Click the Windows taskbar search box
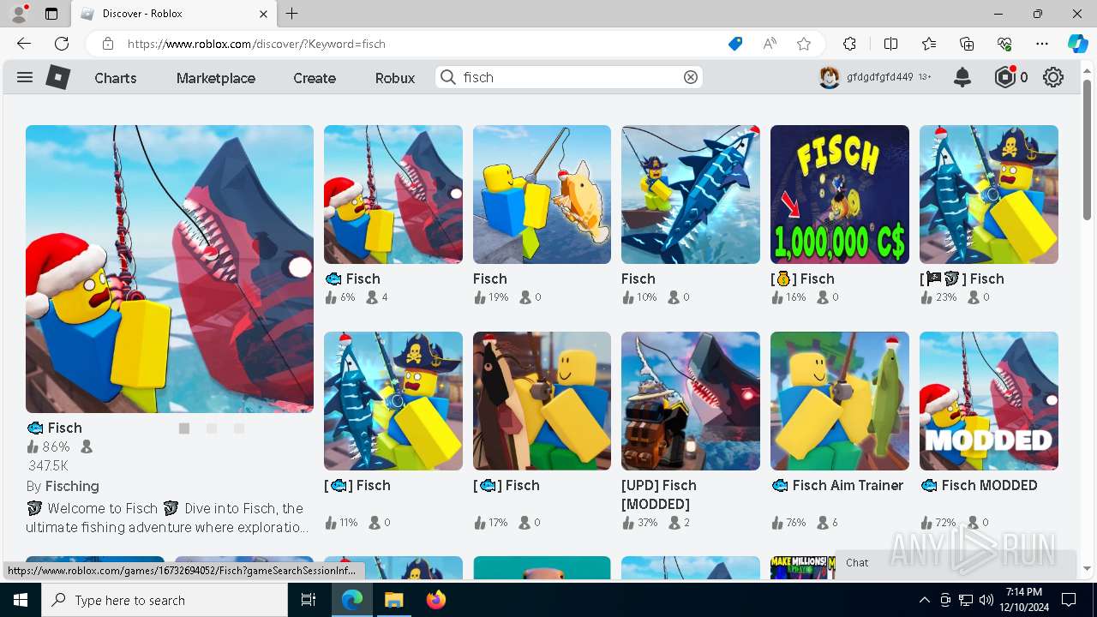 coord(165,600)
